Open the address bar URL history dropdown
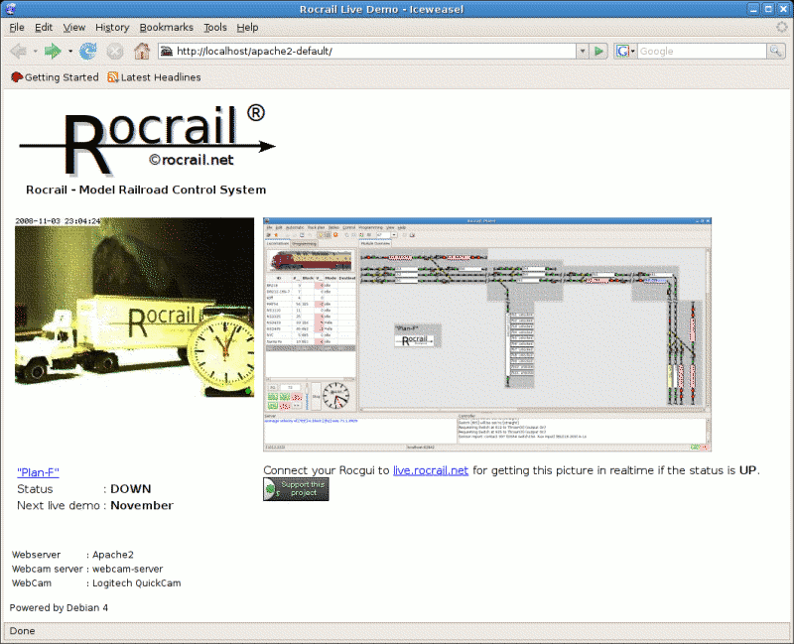 [582, 51]
